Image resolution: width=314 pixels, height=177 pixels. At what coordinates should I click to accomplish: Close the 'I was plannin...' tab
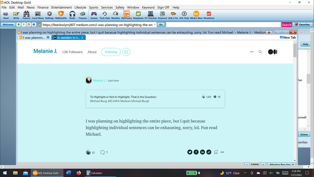point(48,37)
